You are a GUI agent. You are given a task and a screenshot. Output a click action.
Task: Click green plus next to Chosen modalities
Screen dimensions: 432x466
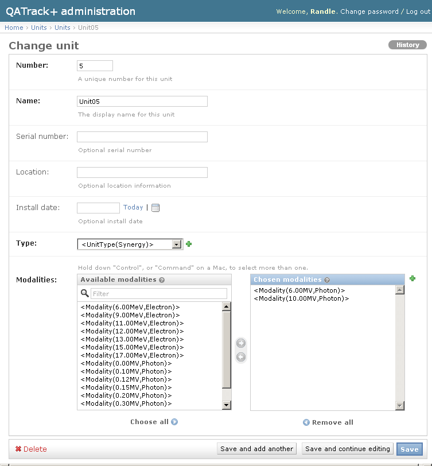point(412,278)
